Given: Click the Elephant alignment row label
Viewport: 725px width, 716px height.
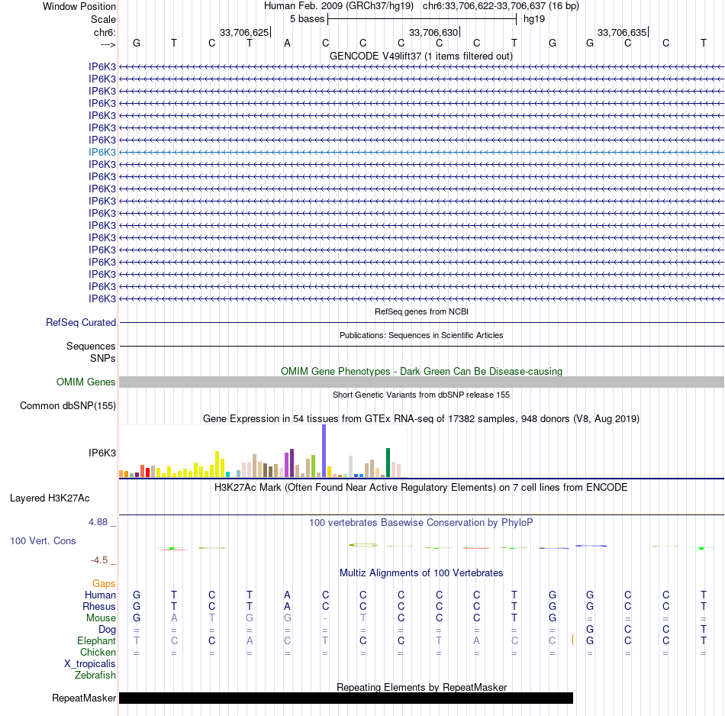Looking at the screenshot, I should tap(97, 640).
